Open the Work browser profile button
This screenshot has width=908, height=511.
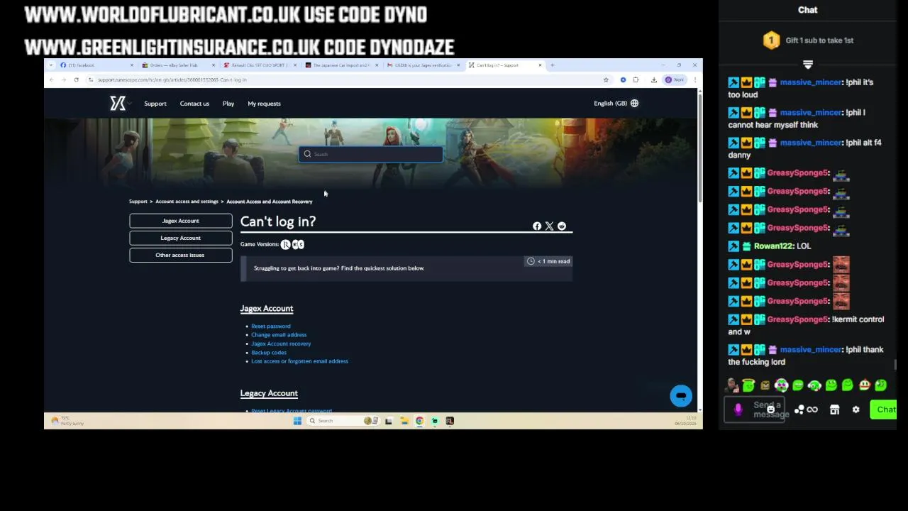pyautogui.click(x=675, y=79)
